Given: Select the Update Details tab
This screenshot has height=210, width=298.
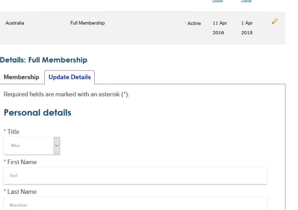Looking at the screenshot, I should (x=70, y=77).
